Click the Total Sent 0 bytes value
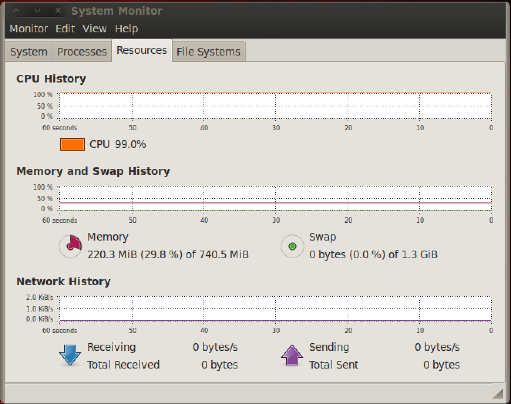The height and width of the screenshot is (404, 511). point(442,365)
